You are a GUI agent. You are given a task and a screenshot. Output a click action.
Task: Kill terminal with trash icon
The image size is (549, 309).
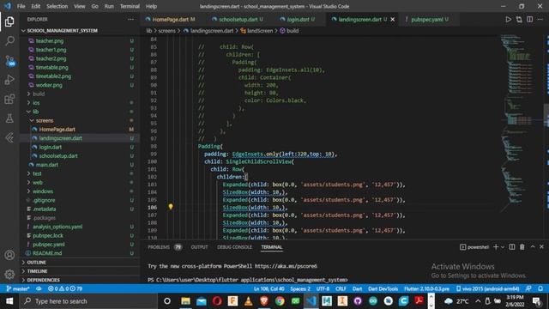pos(522,247)
